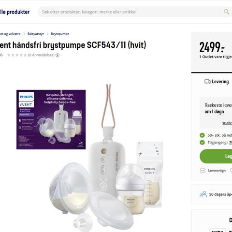Click the delivery truck icon next to Levering
The image size is (232, 232).
point(207,82)
